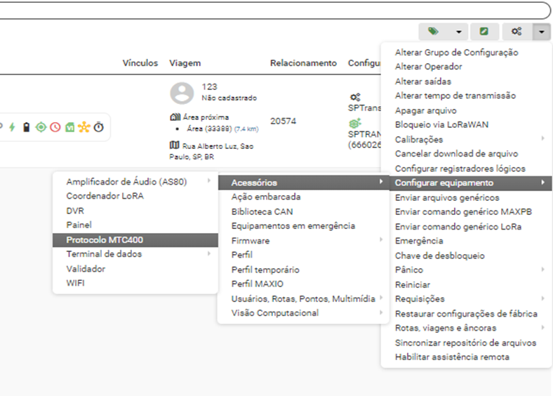The height and width of the screenshot is (396, 553).
Task: Click the green lightning bolt status icon
Action: (x=11, y=127)
